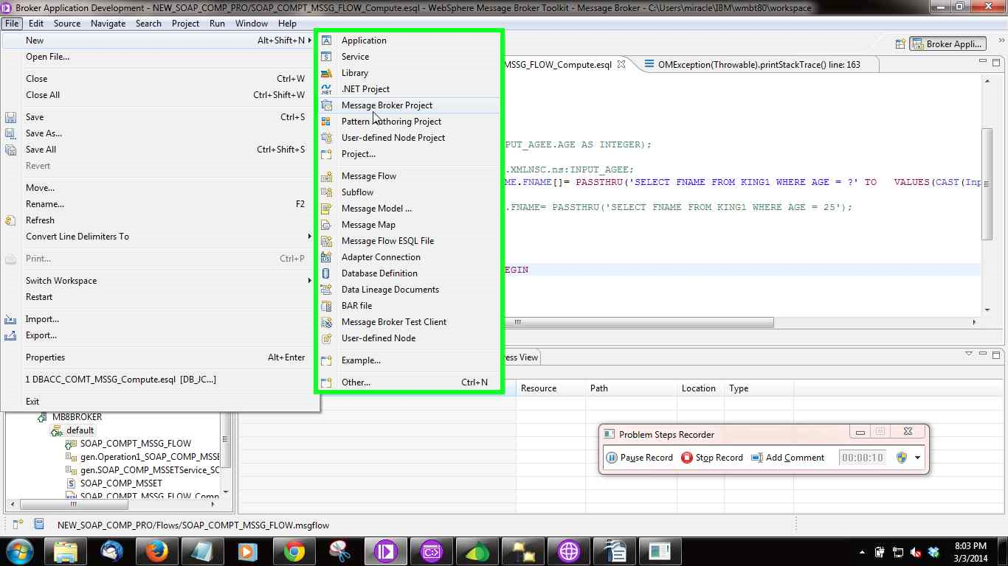Click the Application icon in New submenu

326,41
